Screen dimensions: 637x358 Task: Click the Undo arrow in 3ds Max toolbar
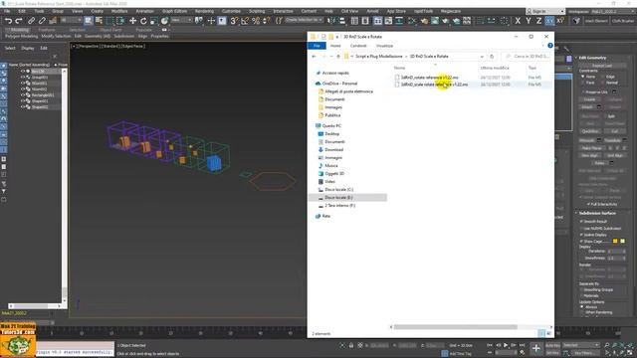[x=8, y=20]
